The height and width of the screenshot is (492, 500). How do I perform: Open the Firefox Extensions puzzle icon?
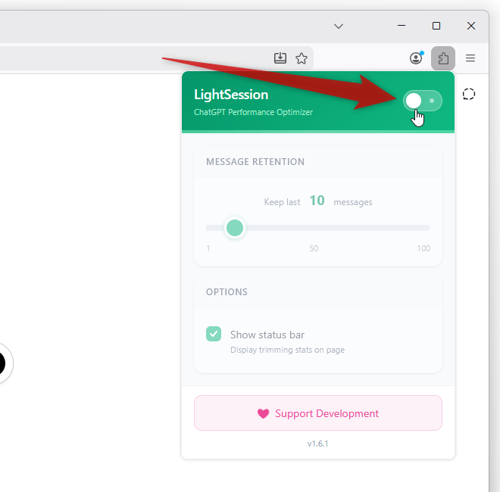tap(443, 58)
